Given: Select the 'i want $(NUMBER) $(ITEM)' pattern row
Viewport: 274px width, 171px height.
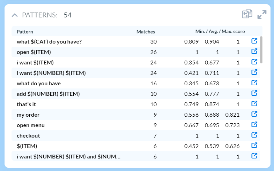Looking at the screenshot, I should coord(51,73).
